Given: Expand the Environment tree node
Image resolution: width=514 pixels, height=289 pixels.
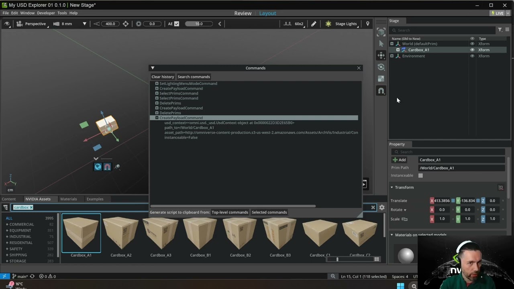Looking at the screenshot, I should coord(392,56).
